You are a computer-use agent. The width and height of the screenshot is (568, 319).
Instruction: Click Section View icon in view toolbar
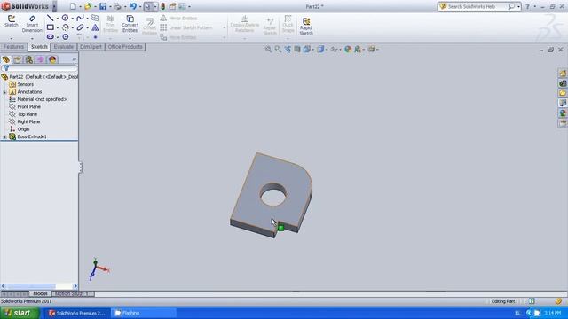[297, 50]
